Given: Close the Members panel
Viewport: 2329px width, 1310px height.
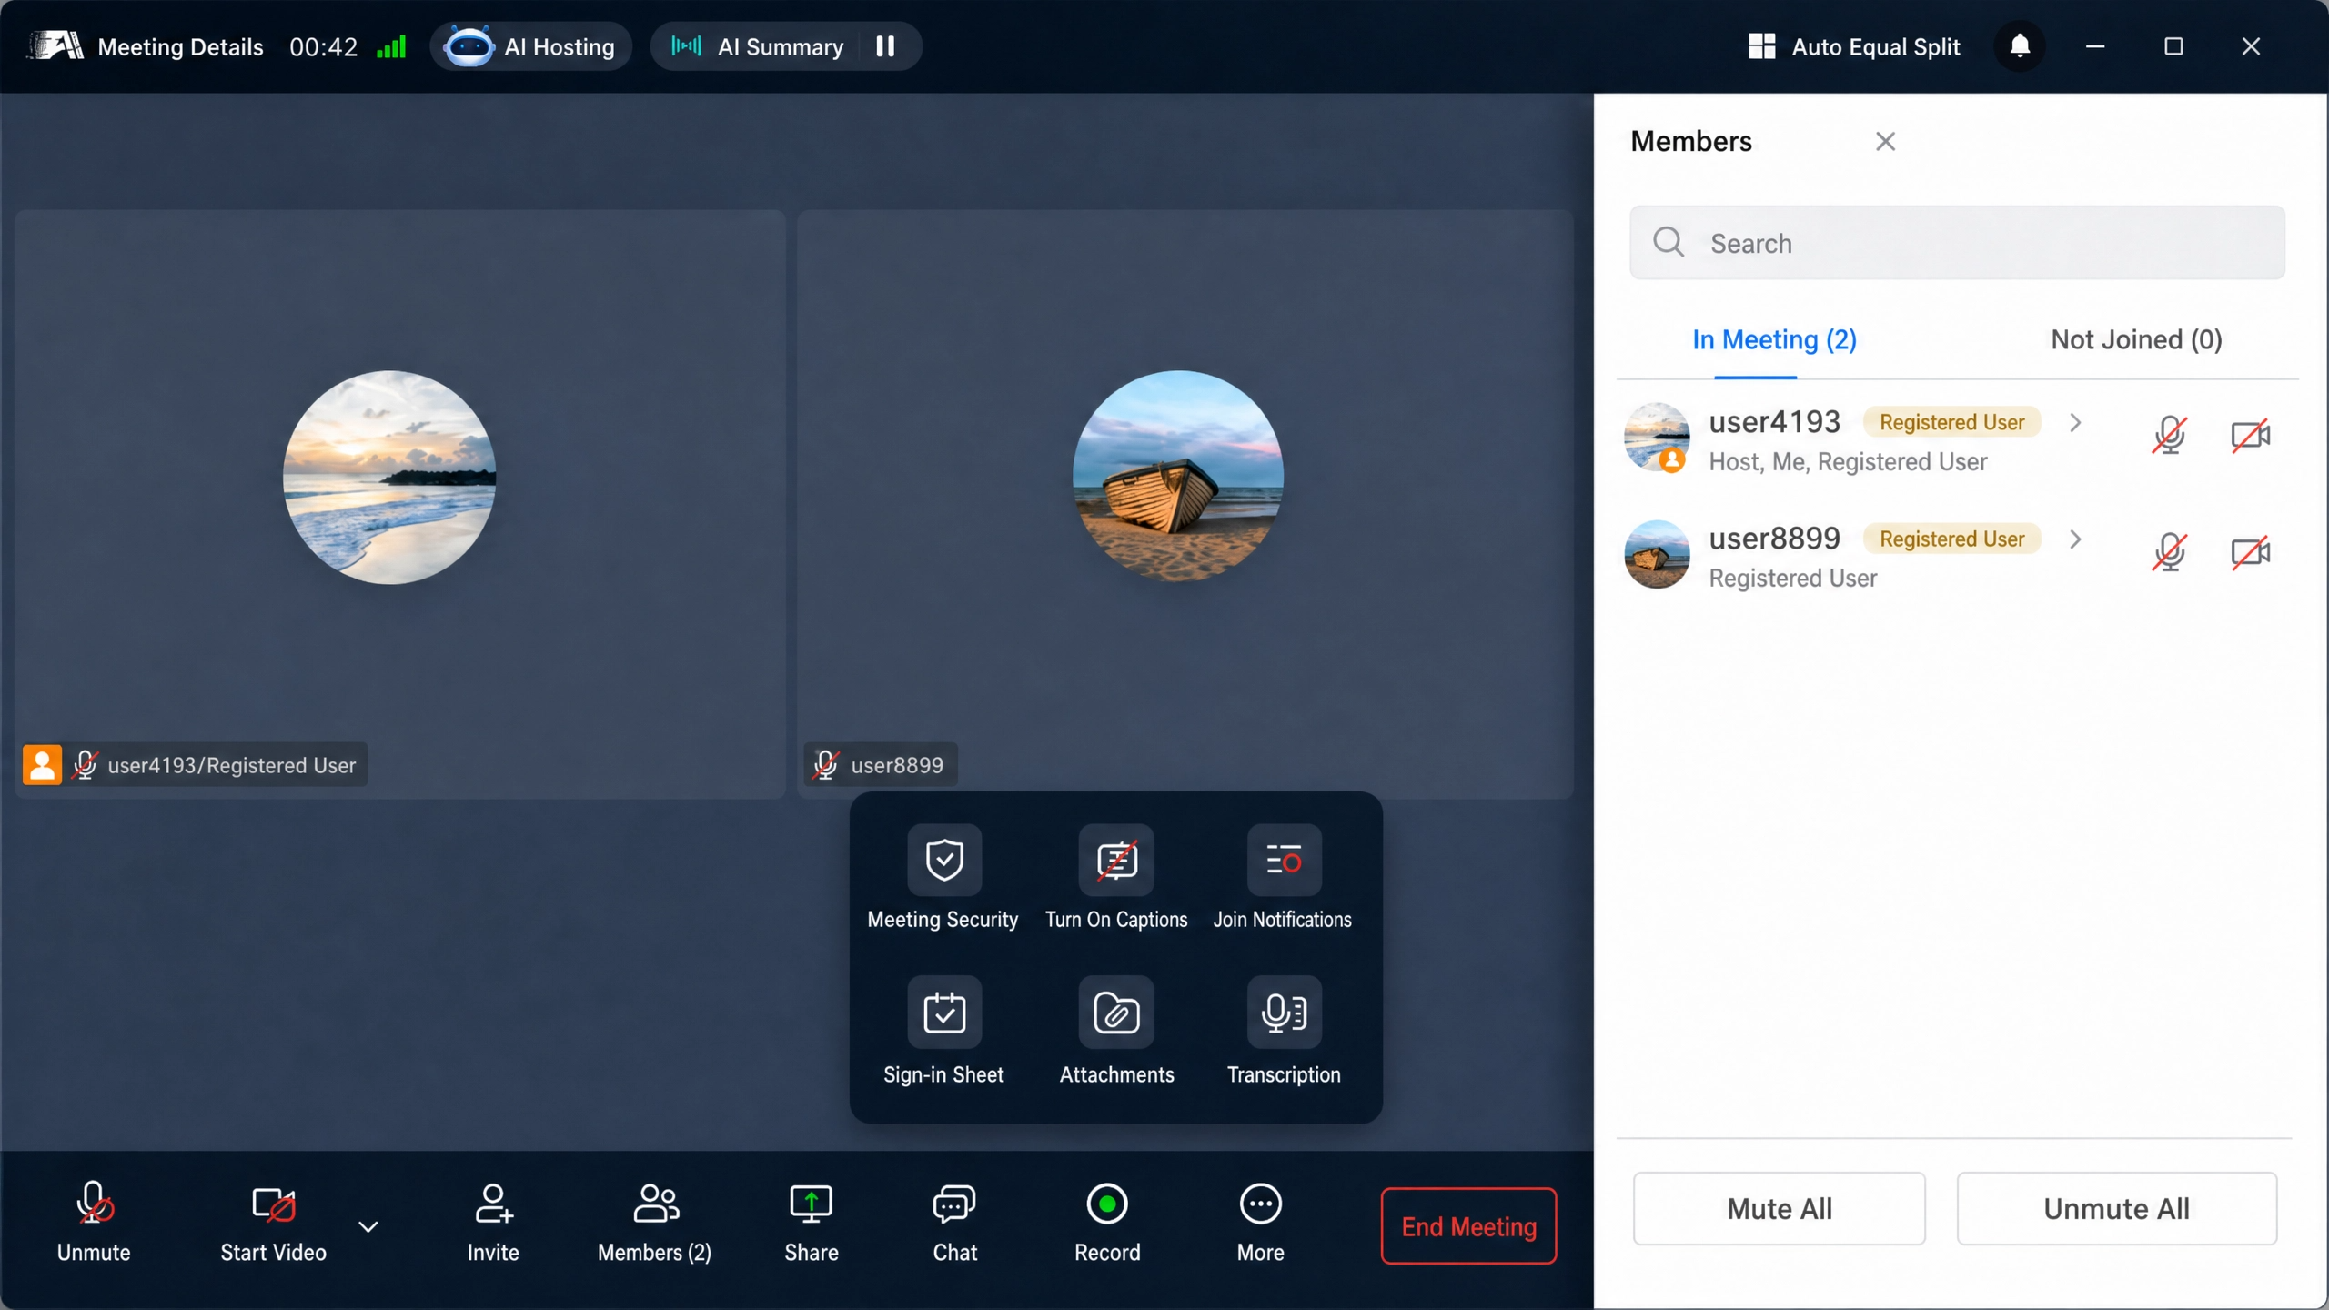Looking at the screenshot, I should pos(1885,141).
